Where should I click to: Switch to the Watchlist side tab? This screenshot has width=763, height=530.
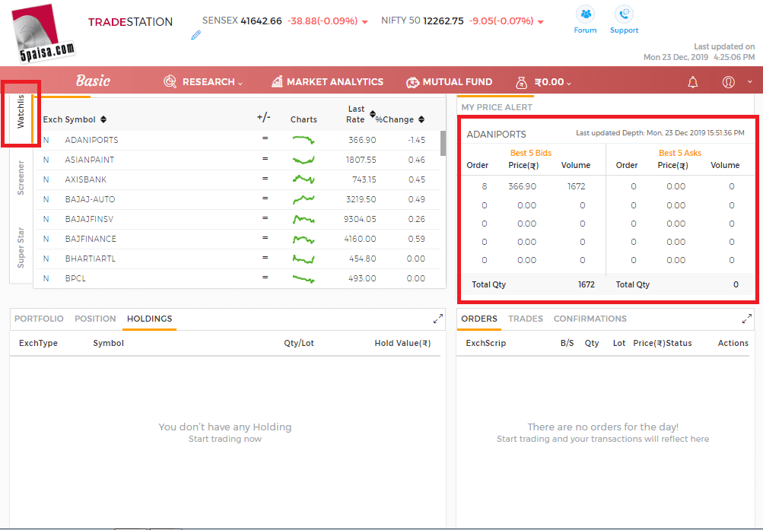pyautogui.click(x=21, y=112)
